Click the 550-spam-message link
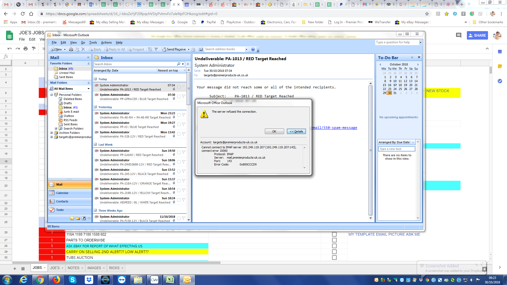Screen dimensions: 507x285 [x=334, y=127]
